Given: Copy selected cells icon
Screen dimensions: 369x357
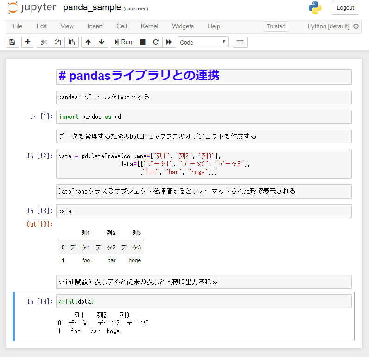Looking at the screenshot, I should pos(57,42).
